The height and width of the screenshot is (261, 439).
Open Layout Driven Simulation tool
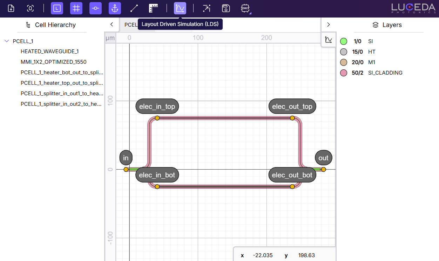pos(180,8)
